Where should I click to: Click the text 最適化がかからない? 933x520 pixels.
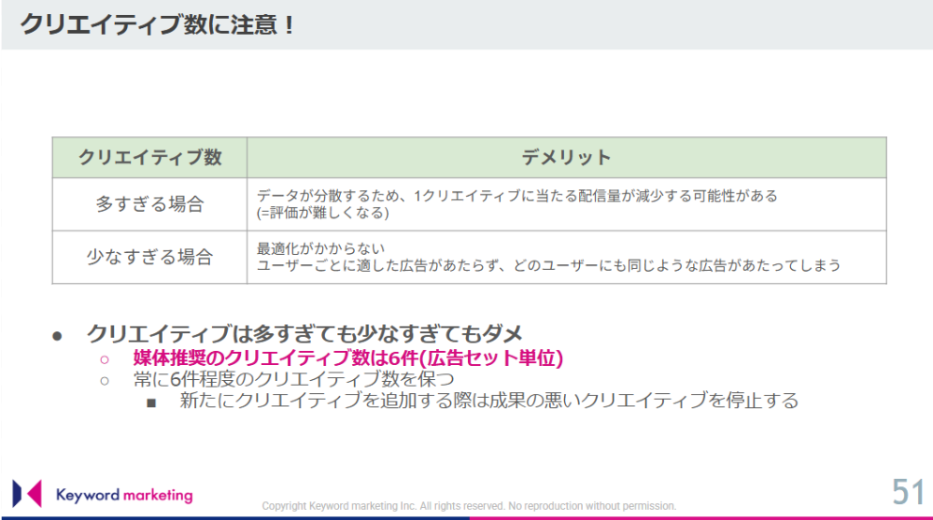click(320, 248)
